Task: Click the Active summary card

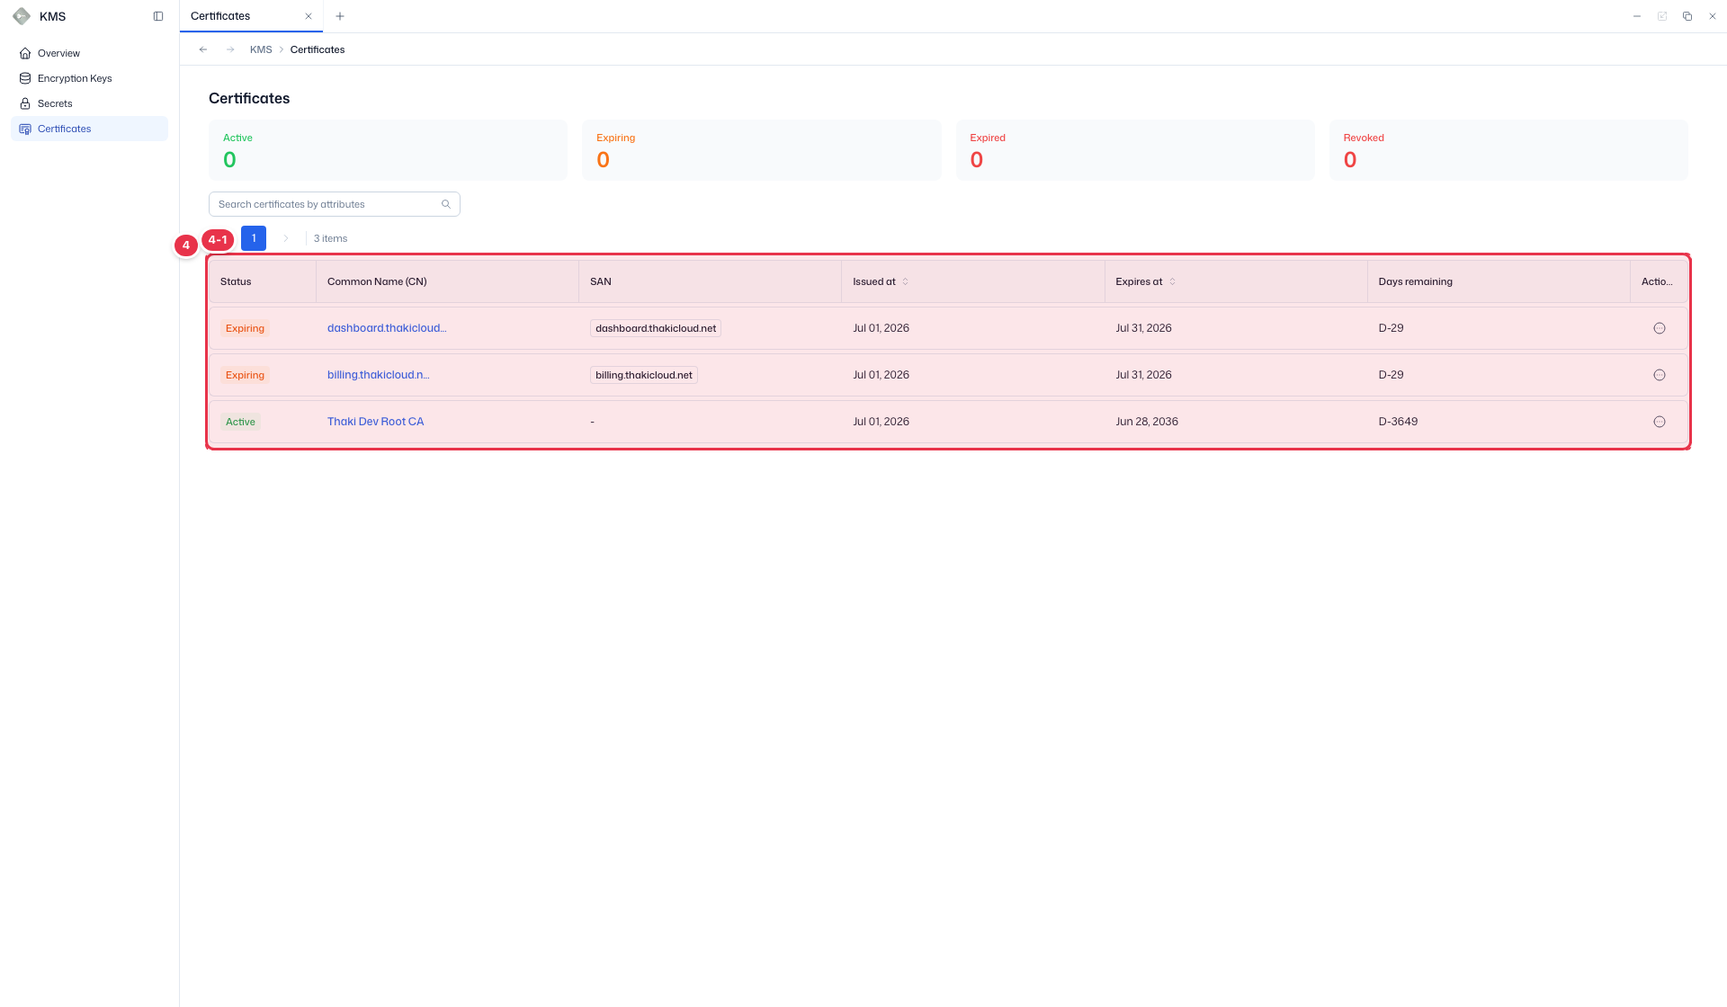Action: [388, 150]
